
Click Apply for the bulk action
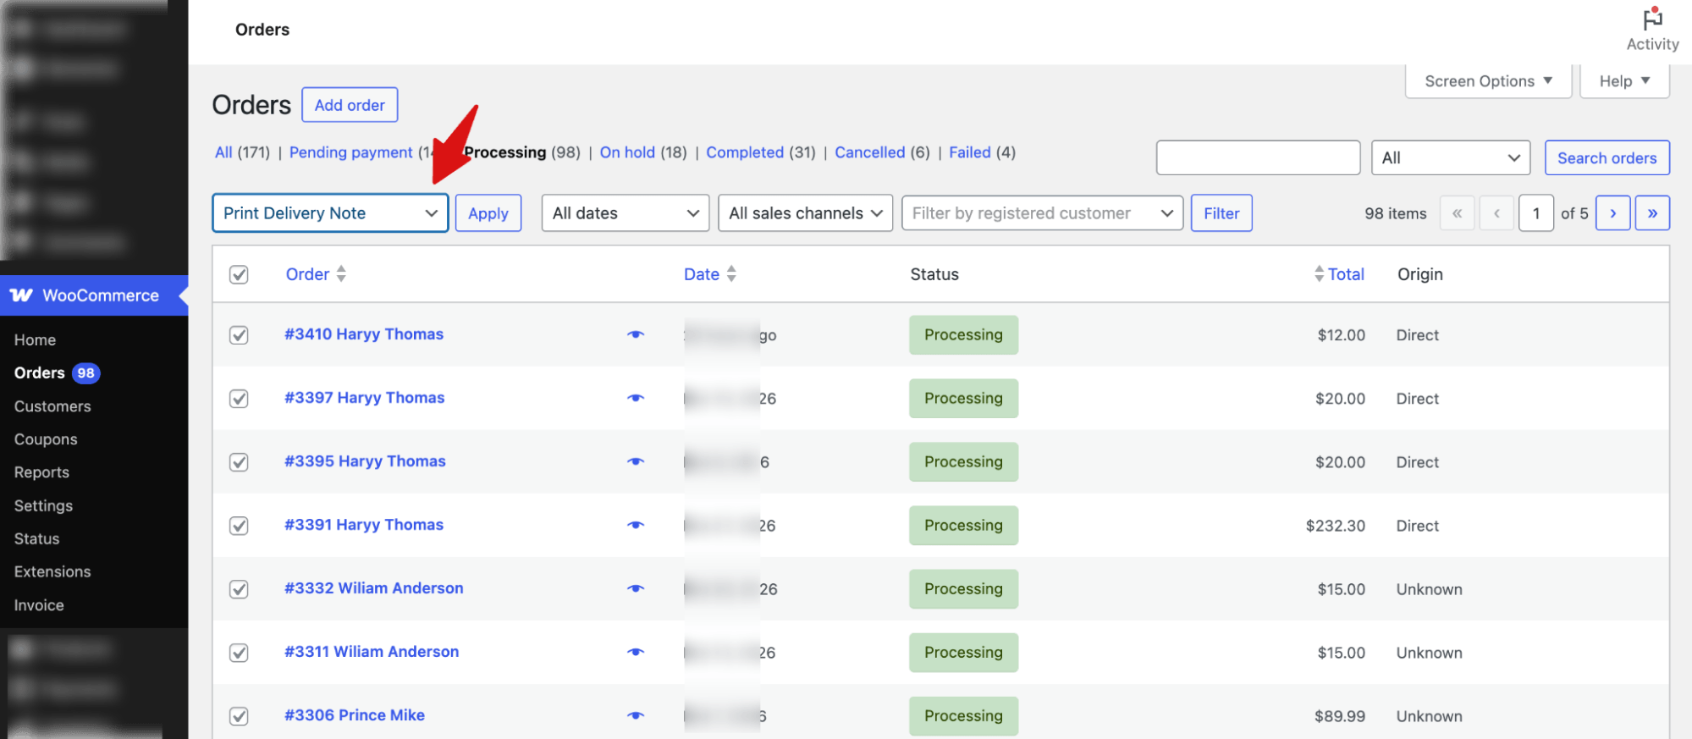pos(488,213)
